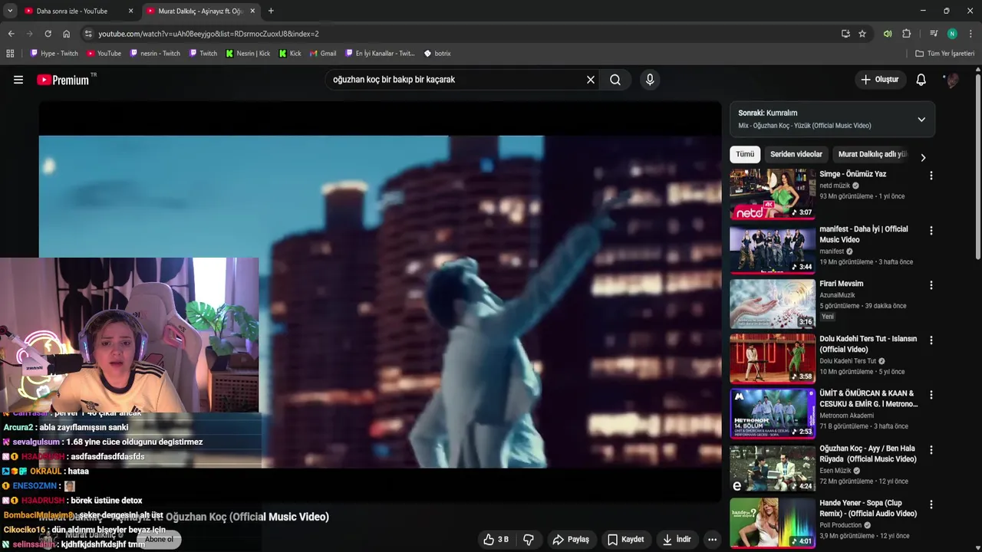Open the YouTube bookmark
Screen dimensions: 982x552
(104, 54)
